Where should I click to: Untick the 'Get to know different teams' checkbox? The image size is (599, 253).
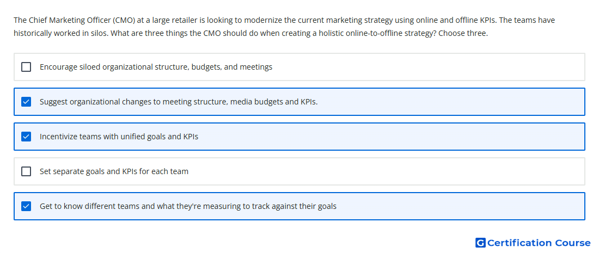click(x=26, y=206)
